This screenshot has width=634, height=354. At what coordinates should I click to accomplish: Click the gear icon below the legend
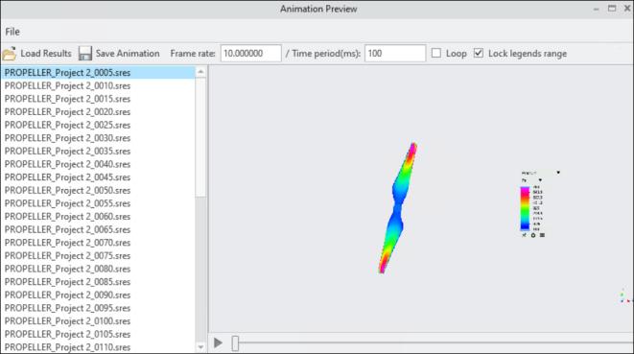[533, 235]
